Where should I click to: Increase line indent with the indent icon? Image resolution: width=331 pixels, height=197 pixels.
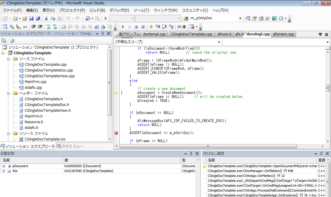[x=40, y=27]
